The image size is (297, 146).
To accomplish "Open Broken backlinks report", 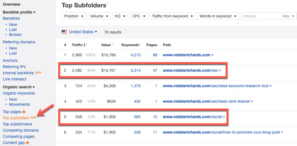I will (15, 35).
